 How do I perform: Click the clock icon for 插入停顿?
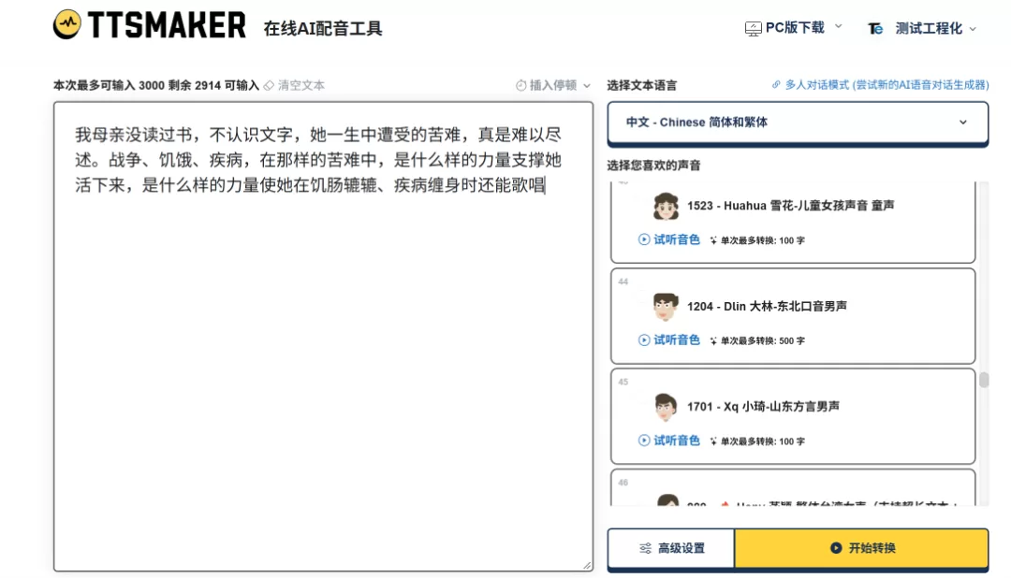tap(521, 85)
